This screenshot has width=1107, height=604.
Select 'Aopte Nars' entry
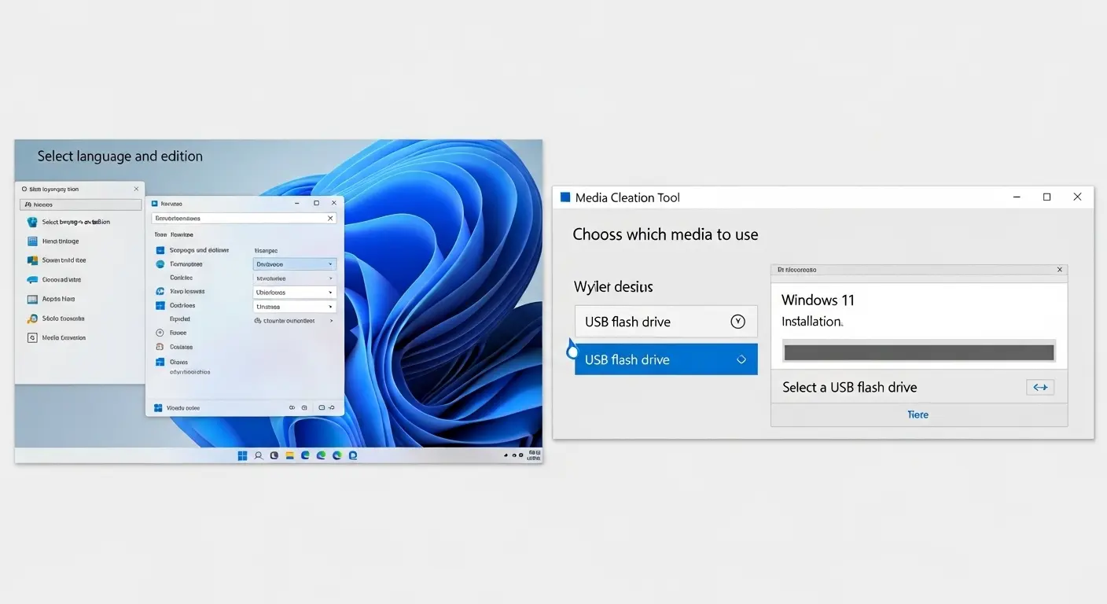59,299
